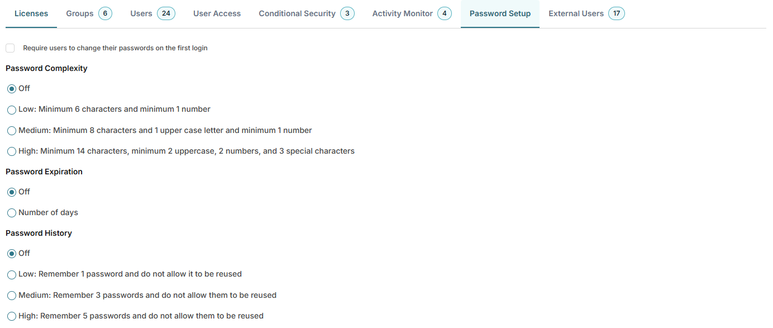The image size is (773, 328).
Task: Choose Low password complexity option
Action: coord(12,110)
